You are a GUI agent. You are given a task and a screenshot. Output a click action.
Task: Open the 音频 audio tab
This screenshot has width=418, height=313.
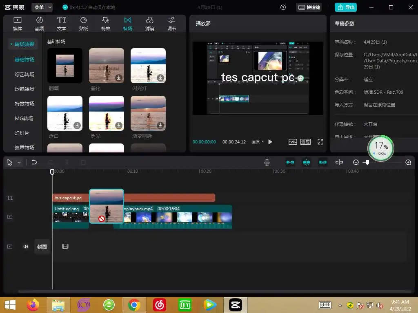[39, 23]
